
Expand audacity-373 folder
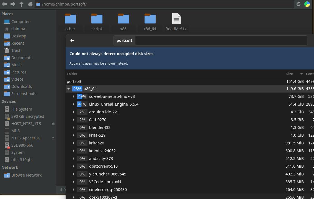coord(73,159)
